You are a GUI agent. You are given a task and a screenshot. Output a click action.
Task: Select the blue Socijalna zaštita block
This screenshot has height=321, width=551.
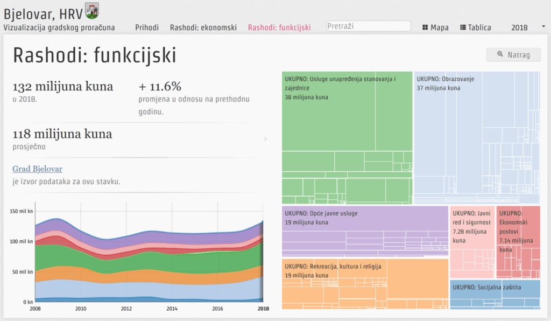point(495,294)
